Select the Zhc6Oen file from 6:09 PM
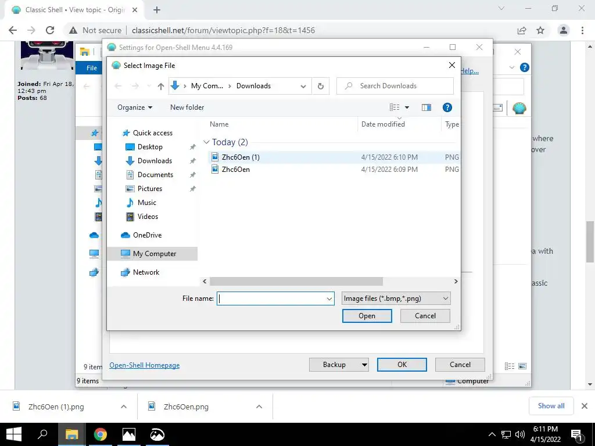The image size is (595, 446). (x=334, y=170)
